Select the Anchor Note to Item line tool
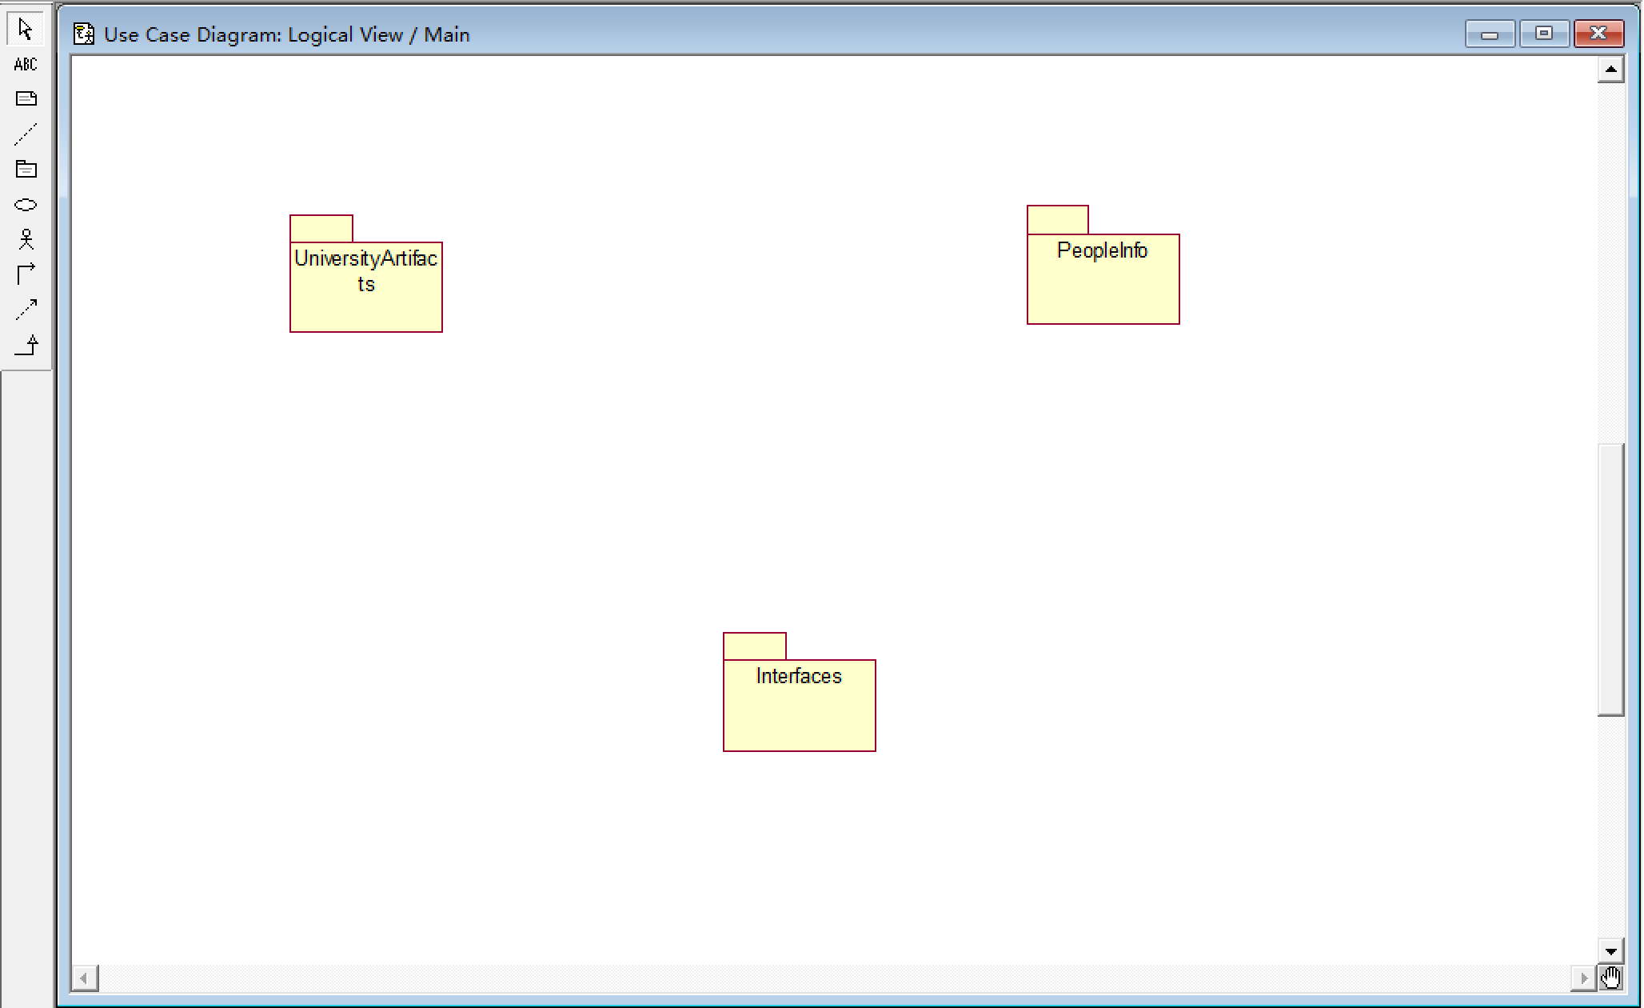The image size is (1644, 1008). tap(26, 134)
